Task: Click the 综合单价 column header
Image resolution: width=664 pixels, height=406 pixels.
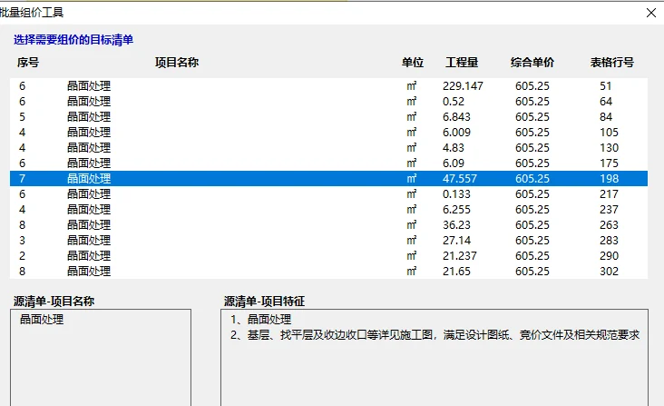Action: pyautogui.click(x=532, y=63)
